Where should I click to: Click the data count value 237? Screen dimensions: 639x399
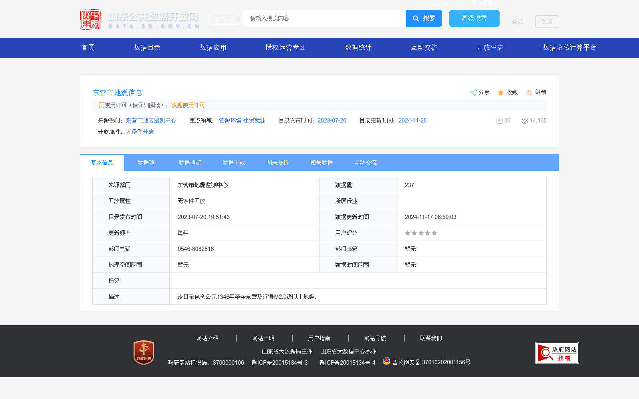point(409,185)
